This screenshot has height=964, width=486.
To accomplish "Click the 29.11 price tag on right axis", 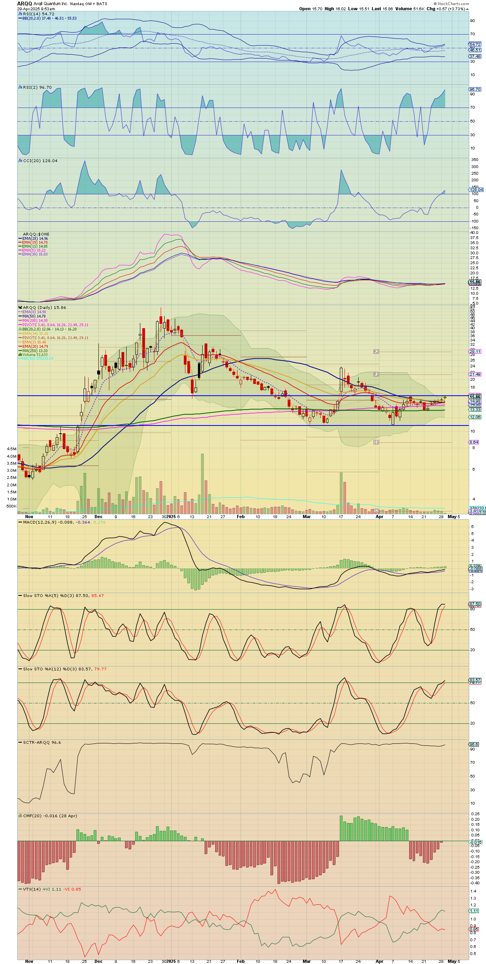I will click(475, 352).
